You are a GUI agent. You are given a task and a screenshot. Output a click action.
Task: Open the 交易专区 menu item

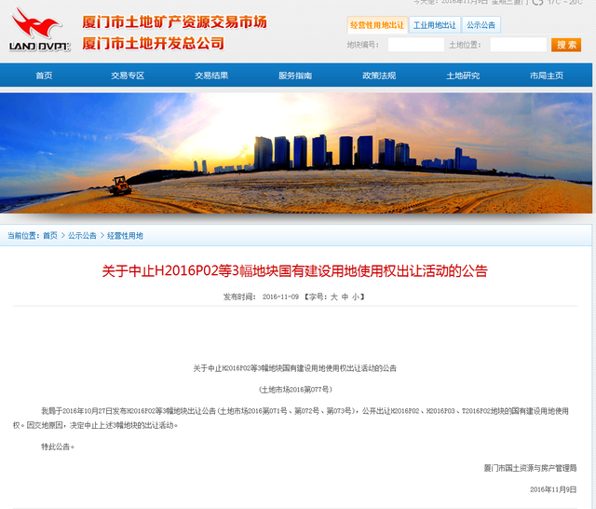click(x=128, y=76)
